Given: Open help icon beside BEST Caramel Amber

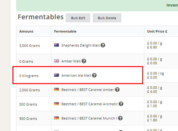Looking at the screenshot, I should coord(117,90).
